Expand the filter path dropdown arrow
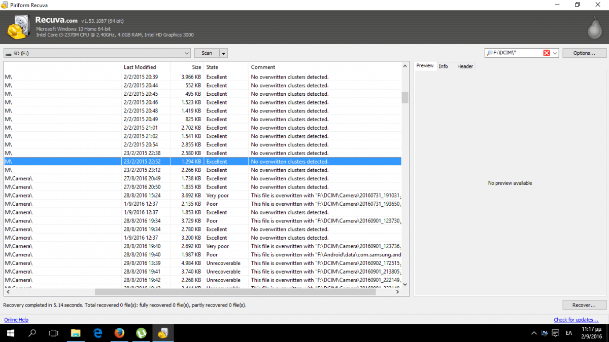The image size is (609, 342). [555, 53]
